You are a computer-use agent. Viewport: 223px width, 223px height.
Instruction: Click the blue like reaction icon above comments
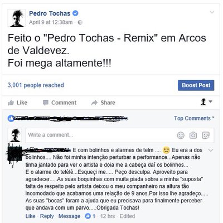point(11,118)
